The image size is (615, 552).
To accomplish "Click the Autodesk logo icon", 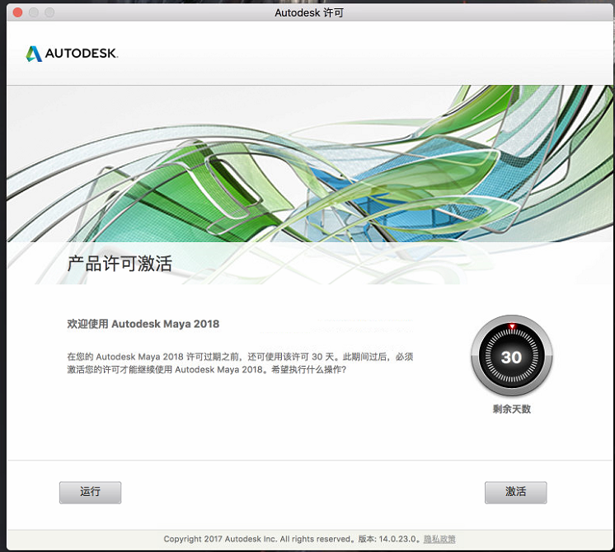I will pos(34,54).
